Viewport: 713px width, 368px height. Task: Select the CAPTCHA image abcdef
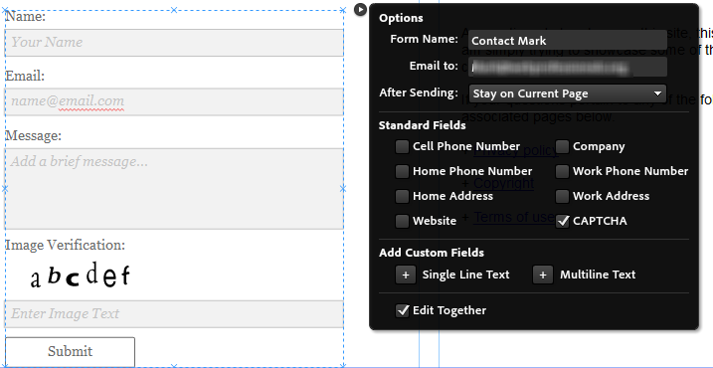click(x=80, y=275)
